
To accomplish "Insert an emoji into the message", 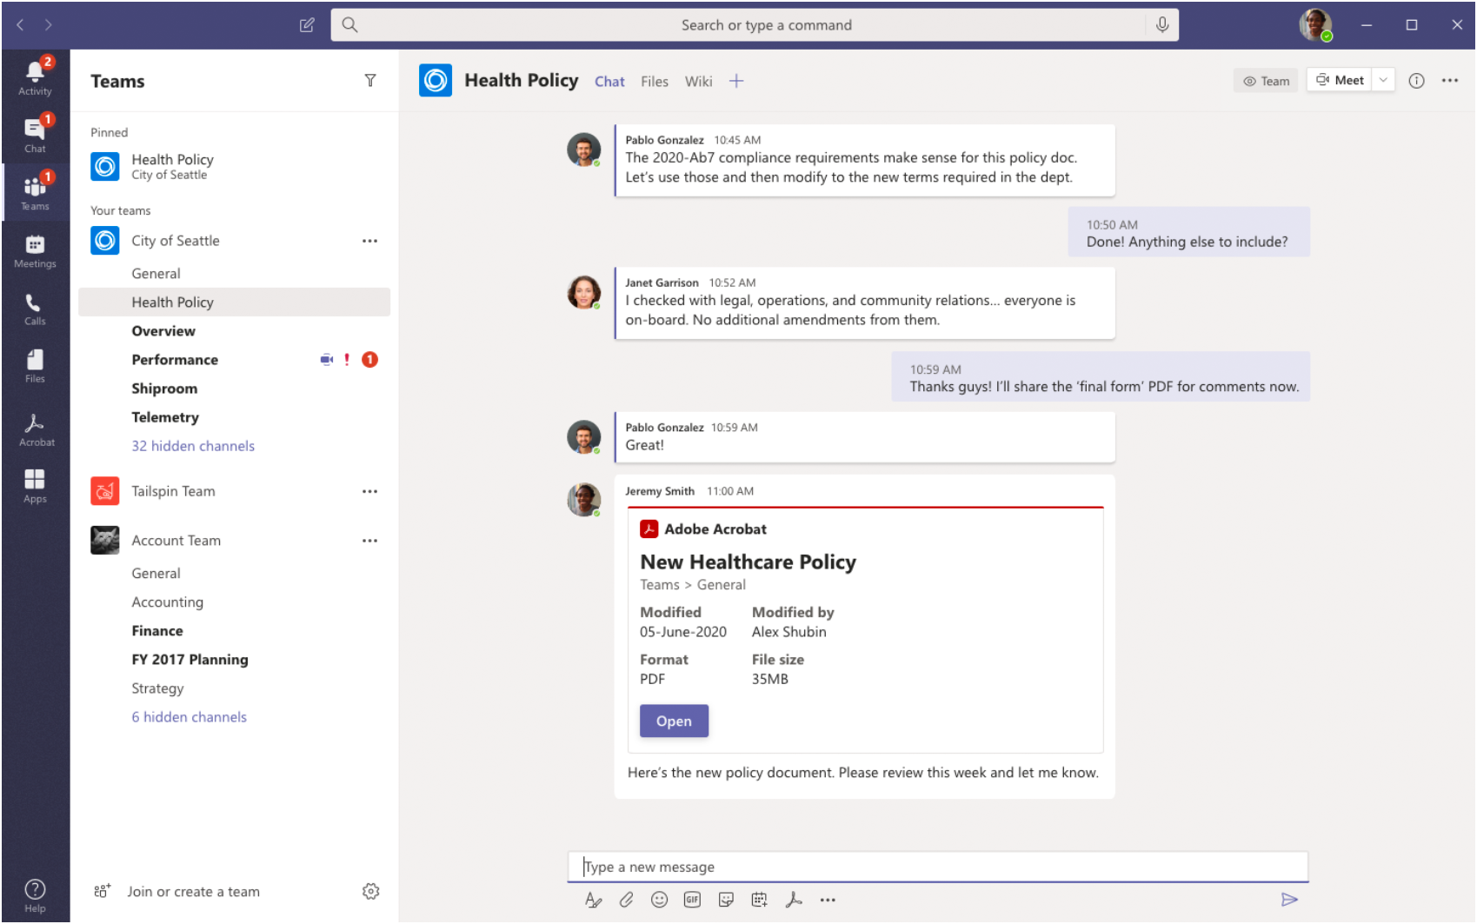I will pyautogui.click(x=659, y=900).
